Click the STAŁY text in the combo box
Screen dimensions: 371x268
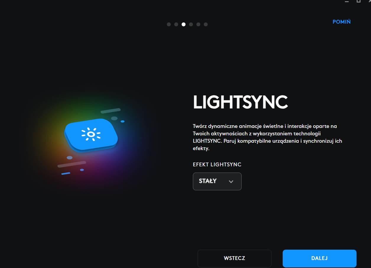[208, 181]
